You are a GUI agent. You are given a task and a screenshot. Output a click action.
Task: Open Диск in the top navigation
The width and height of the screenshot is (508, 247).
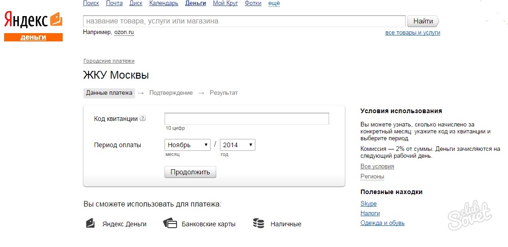click(136, 3)
